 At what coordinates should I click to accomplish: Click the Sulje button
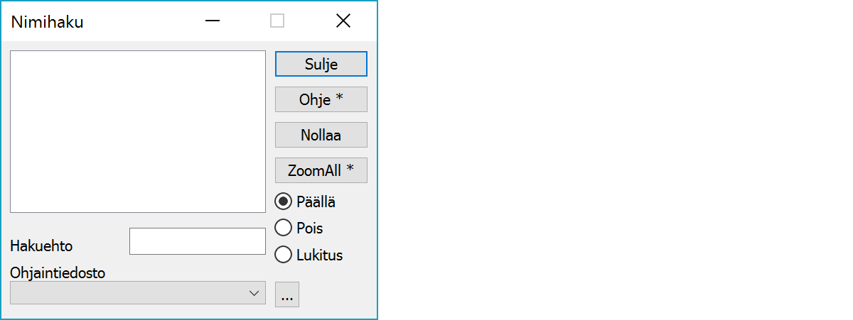[321, 64]
